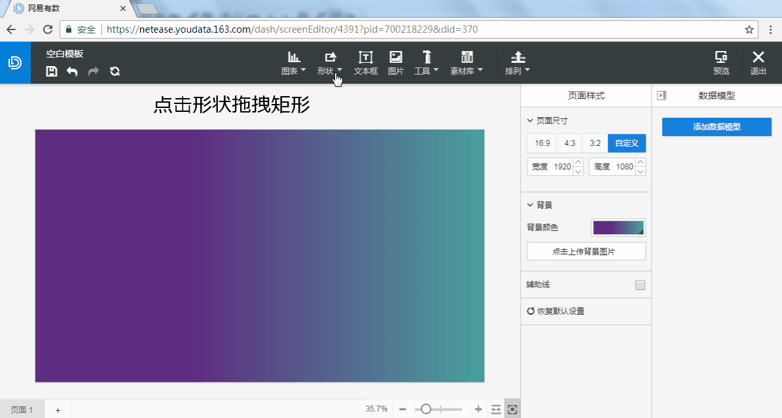Click the redo arrow icon

point(94,71)
